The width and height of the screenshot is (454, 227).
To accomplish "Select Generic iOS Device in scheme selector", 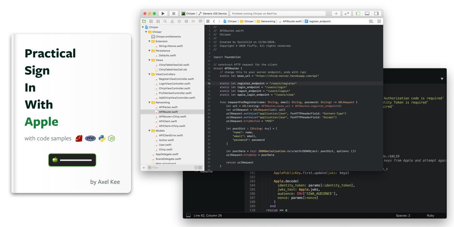I will pyautogui.click(x=215, y=14).
